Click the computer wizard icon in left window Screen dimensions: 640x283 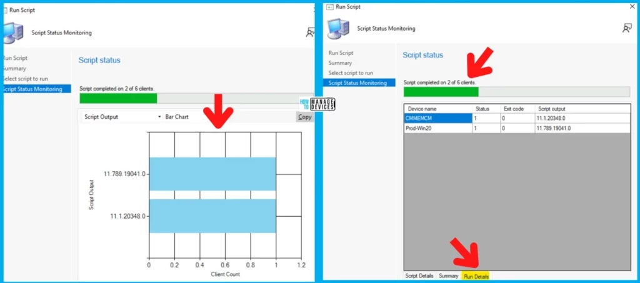[x=14, y=33]
